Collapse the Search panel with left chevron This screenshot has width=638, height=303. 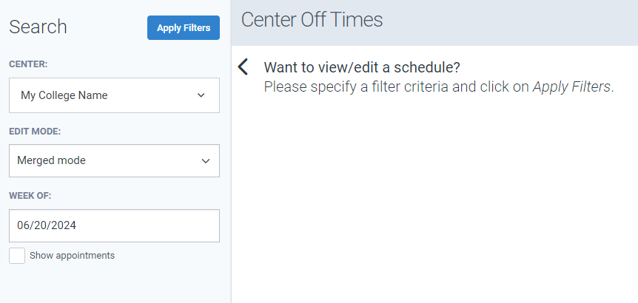243,67
